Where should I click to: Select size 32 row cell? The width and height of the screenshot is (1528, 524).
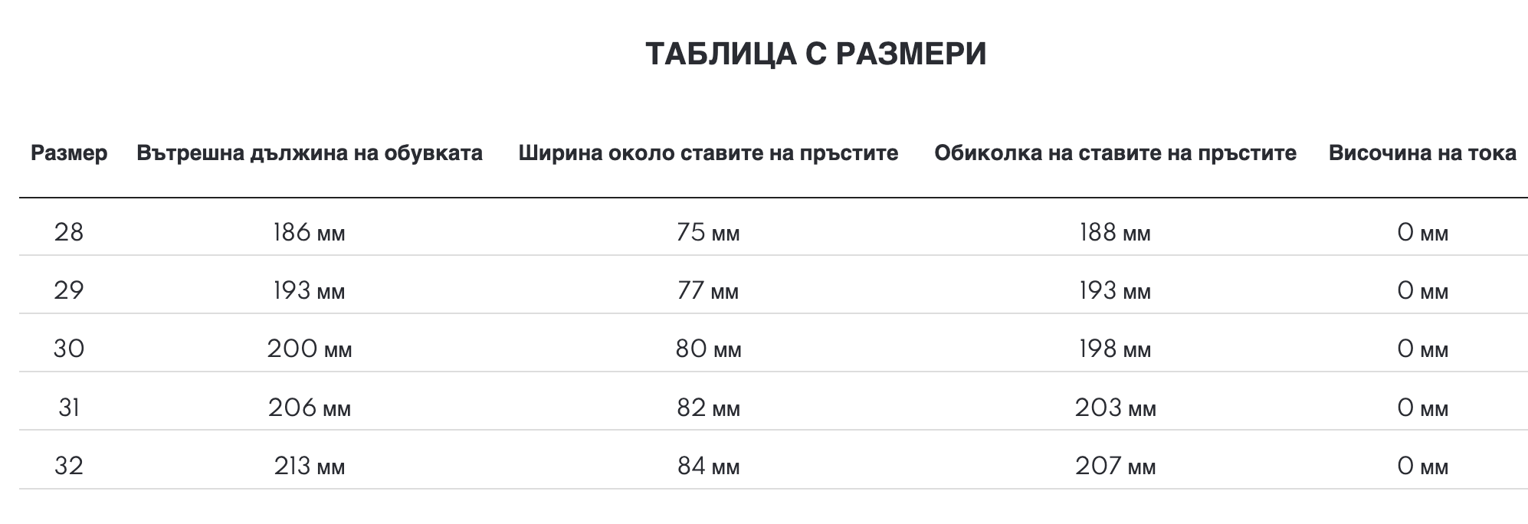[69, 466]
